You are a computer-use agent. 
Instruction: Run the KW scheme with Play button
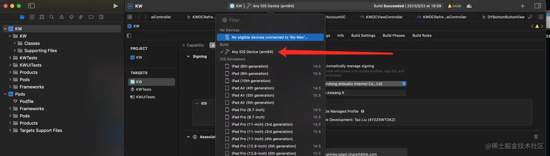pos(115,6)
